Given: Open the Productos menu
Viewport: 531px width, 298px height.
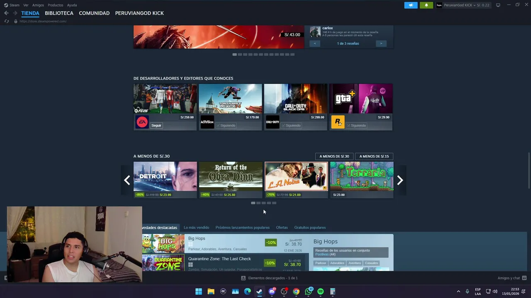Looking at the screenshot, I should (56, 5).
